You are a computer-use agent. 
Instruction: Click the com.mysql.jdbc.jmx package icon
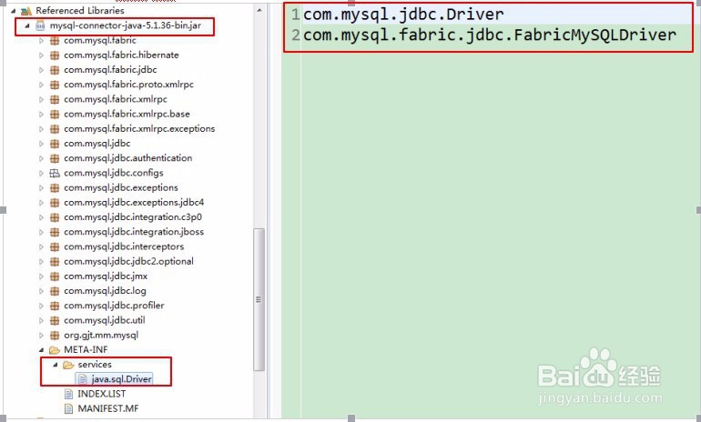[x=55, y=276]
